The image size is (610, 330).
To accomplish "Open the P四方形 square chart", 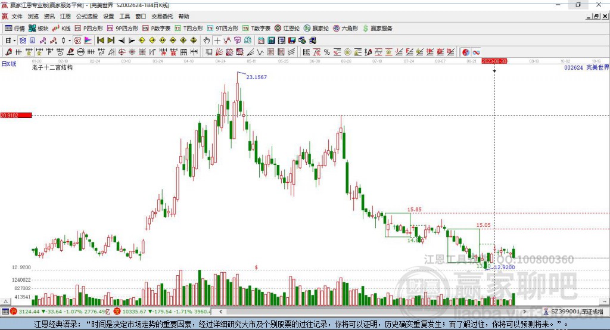I will coord(89,29).
